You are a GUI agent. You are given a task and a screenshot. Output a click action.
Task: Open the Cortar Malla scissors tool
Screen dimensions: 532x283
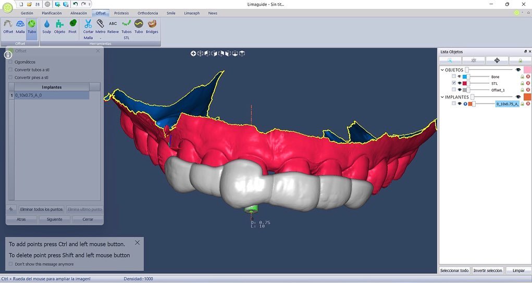tap(88, 29)
